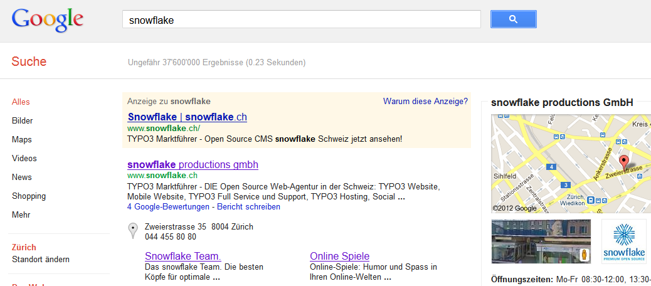Click the blue magnifying glass search button
The height and width of the screenshot is (286, 651).
513,19
